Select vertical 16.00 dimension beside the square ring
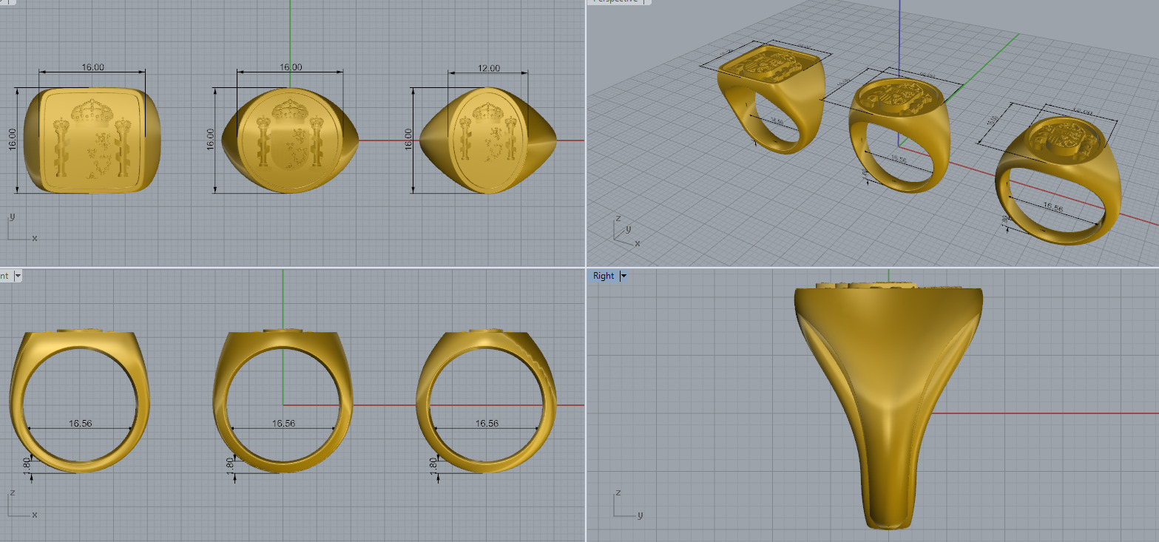Screen dimensions: 1159x542 point(13,140)
